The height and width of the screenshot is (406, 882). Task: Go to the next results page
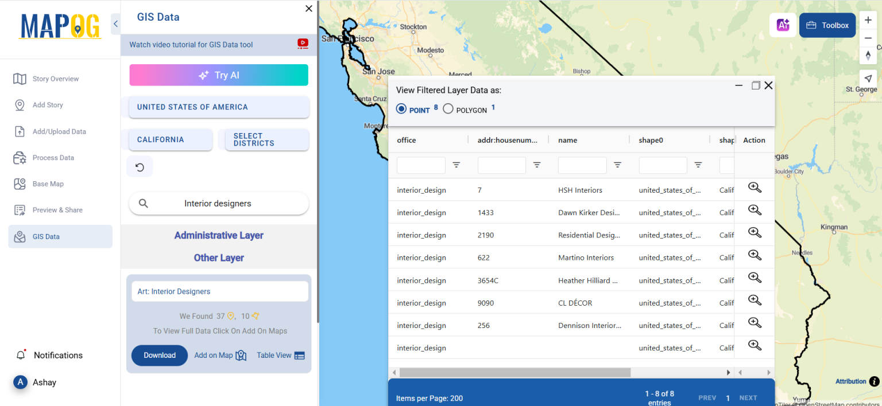pyautogui.click(x=748, y=397)
